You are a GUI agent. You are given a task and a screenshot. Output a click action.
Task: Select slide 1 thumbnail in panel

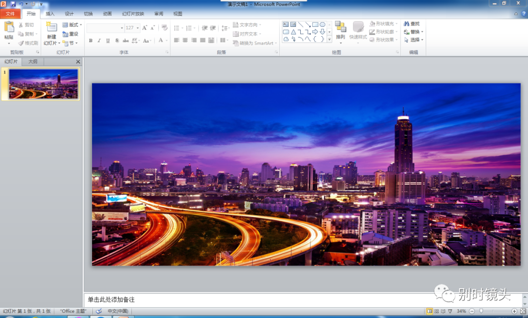(44, 84)
